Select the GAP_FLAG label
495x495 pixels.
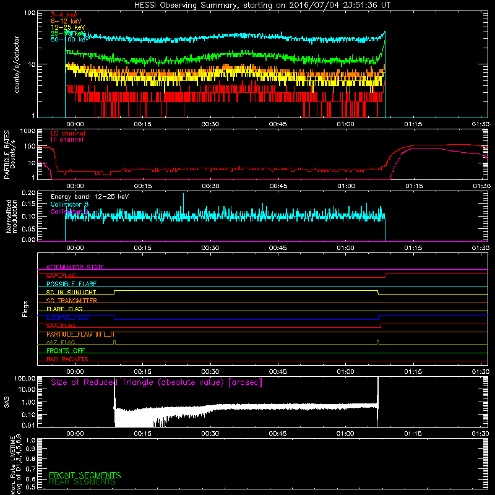click(x=61, y=275)
